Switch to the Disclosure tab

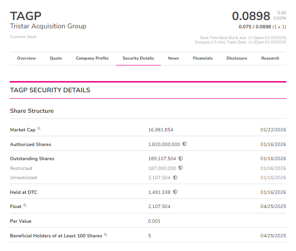237,58
